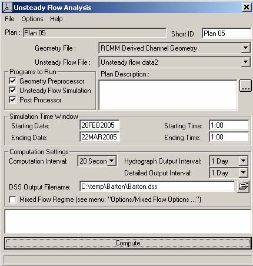
Task: Enable the Mixed Flow Regime checkbox
Action: tap(12, 199)
